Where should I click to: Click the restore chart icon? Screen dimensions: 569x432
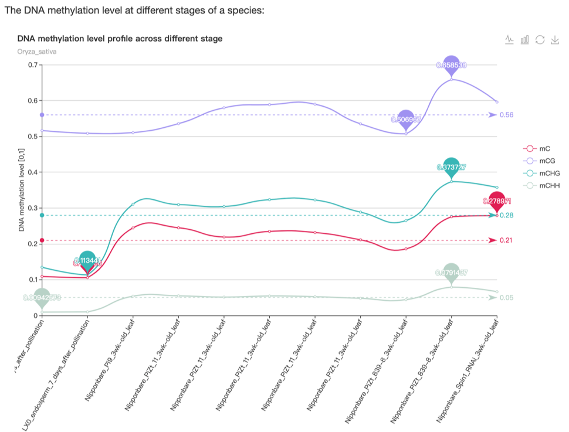coord(540,39)
